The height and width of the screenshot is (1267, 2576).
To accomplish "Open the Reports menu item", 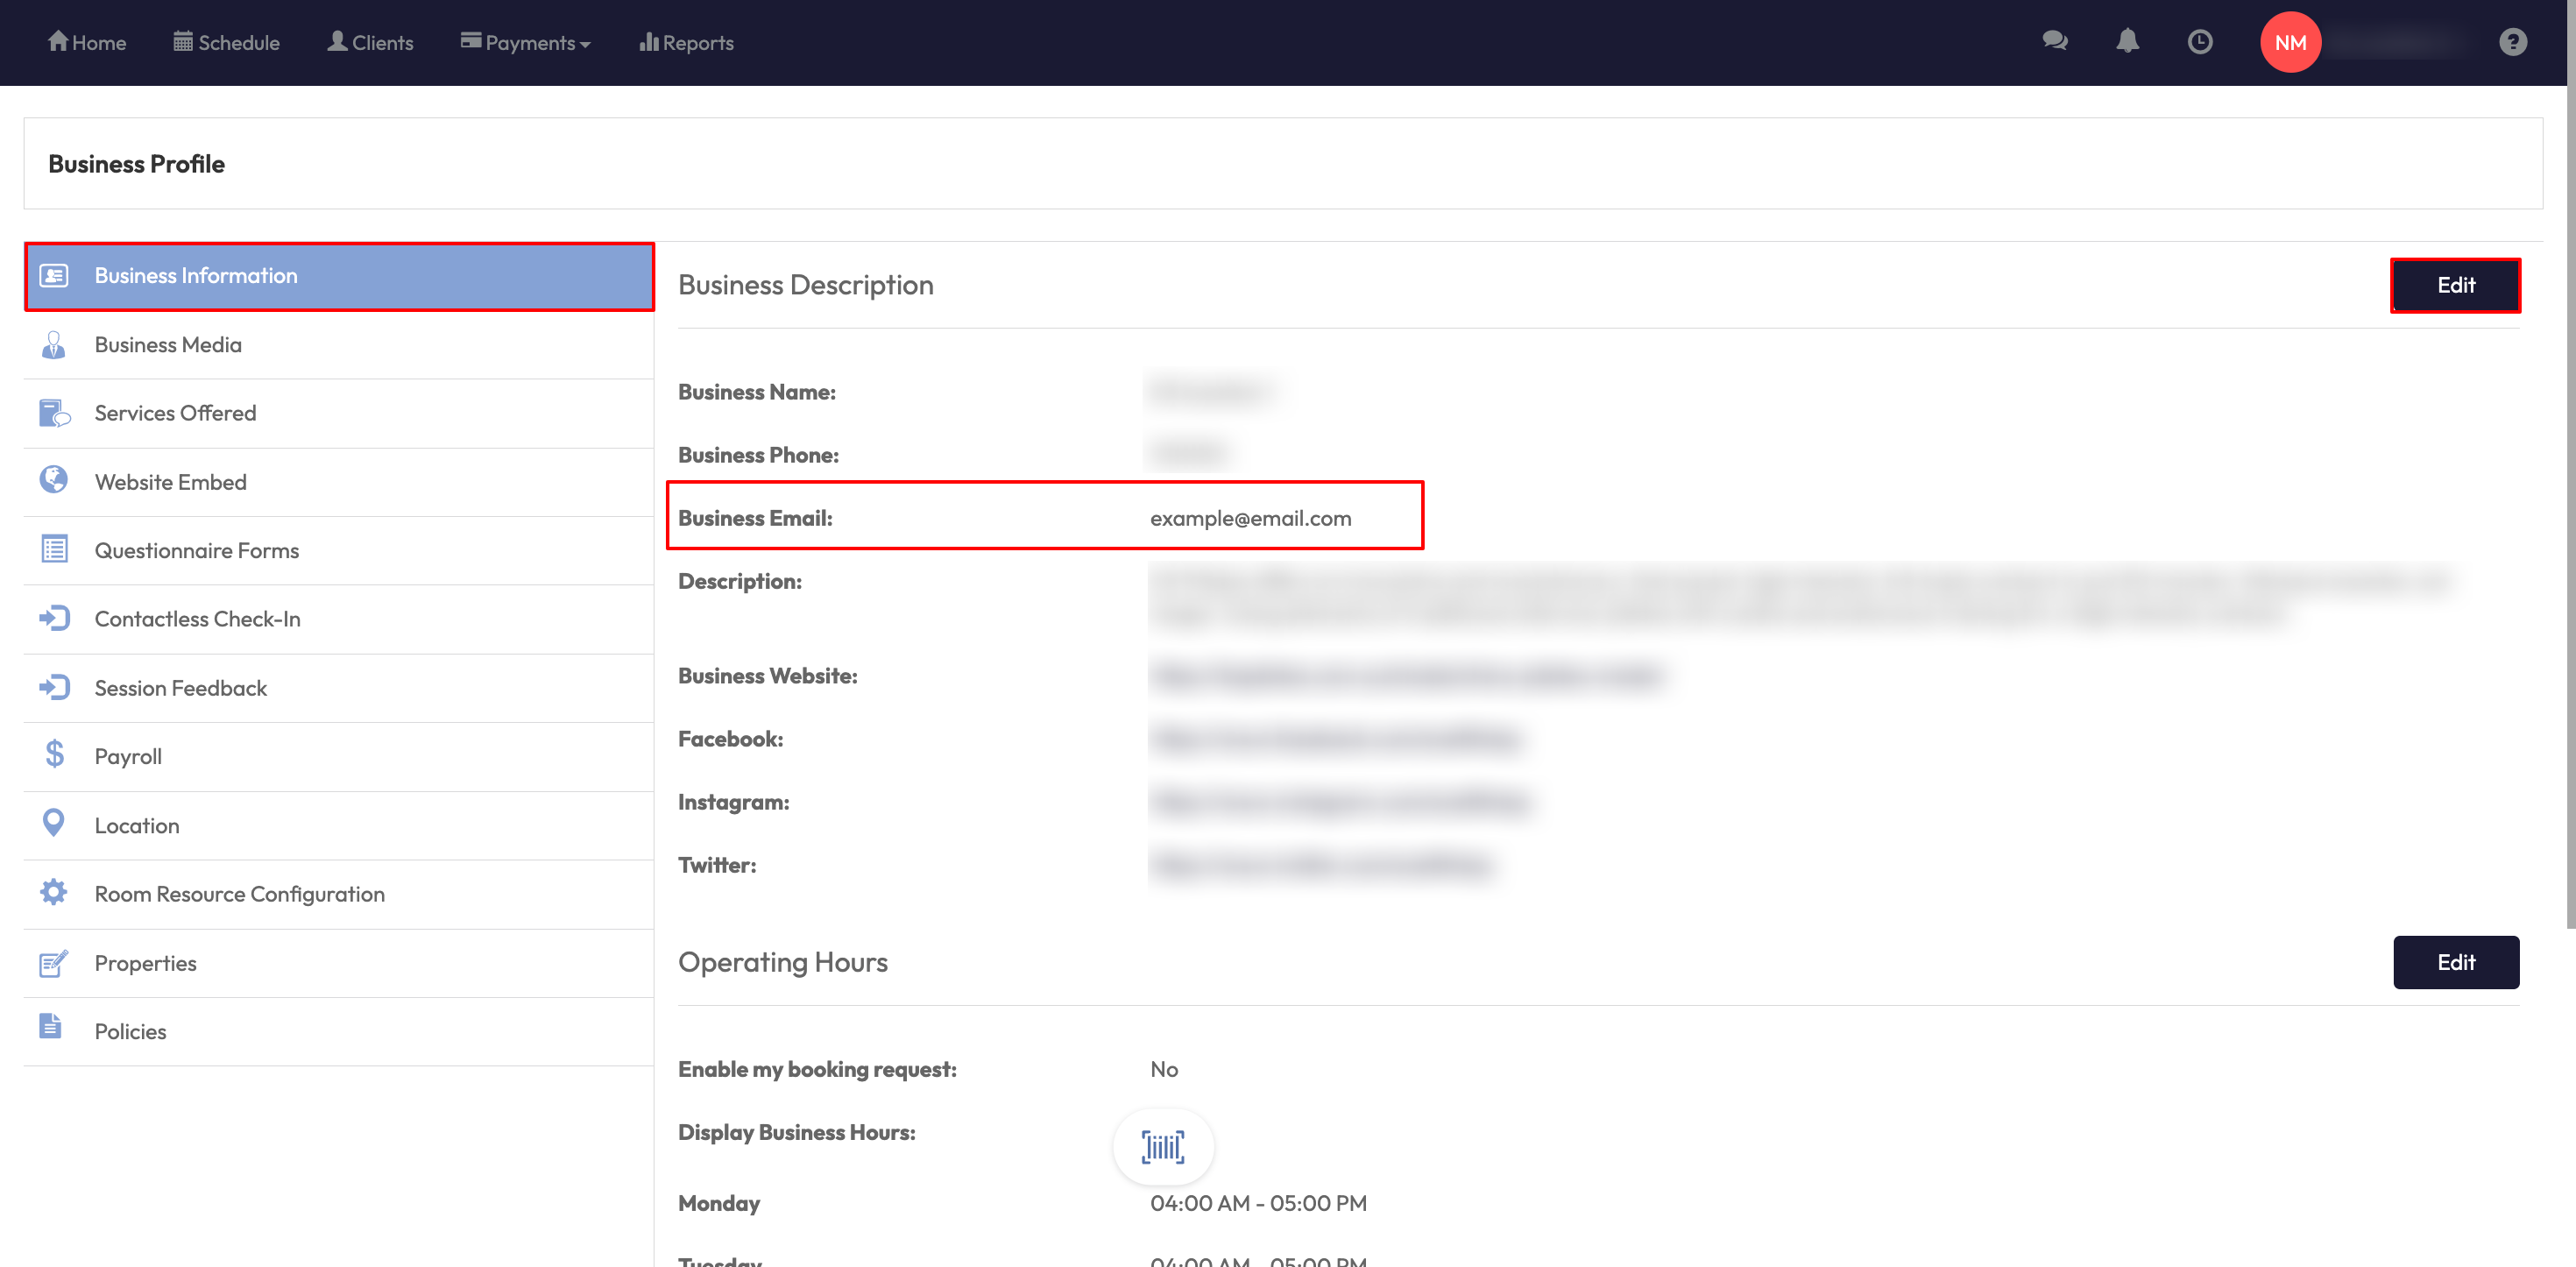I will (x=686, y=43).
